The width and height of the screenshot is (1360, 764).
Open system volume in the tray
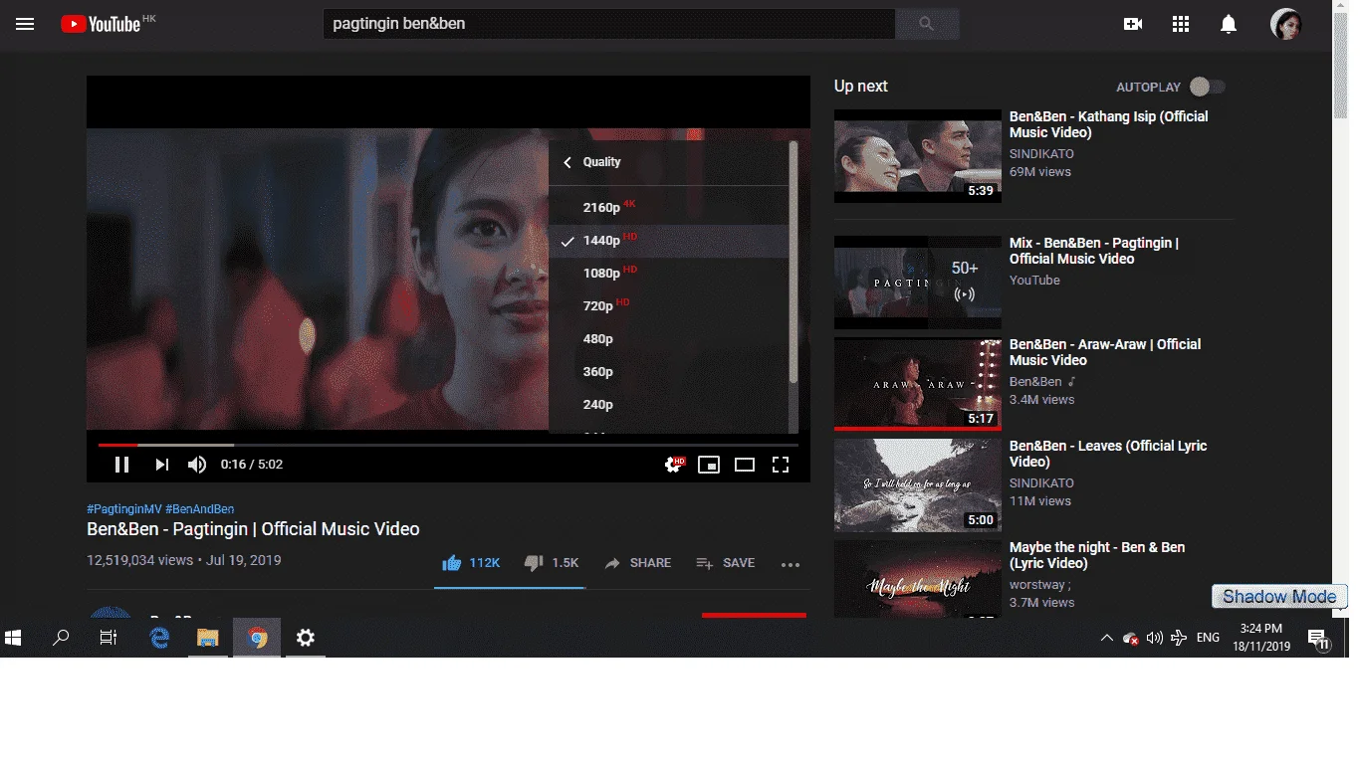coord(1155,638)
